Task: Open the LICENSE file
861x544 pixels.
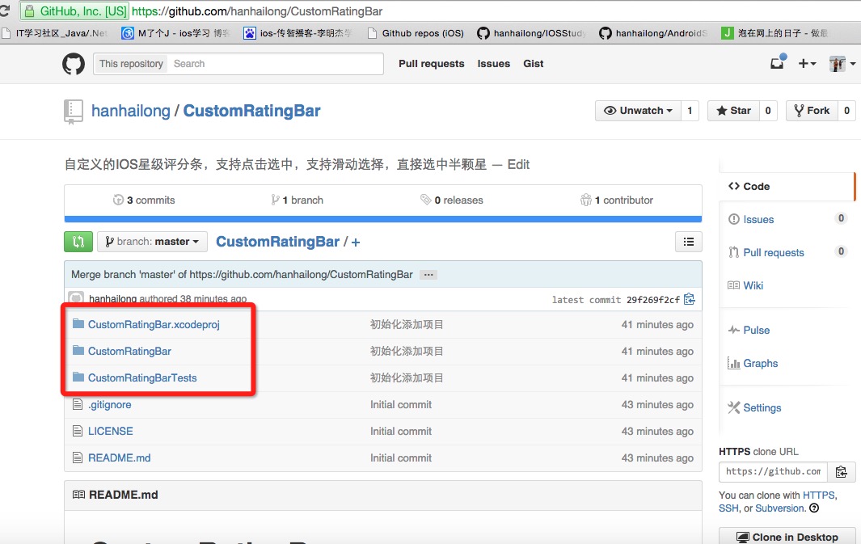Action: [x=111, y=431]
